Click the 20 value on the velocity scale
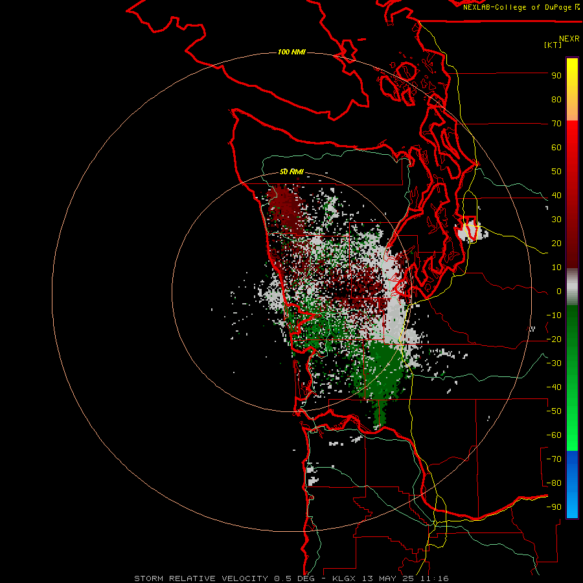Viewport: 583px width, 583px height. [x=556, y=244]
